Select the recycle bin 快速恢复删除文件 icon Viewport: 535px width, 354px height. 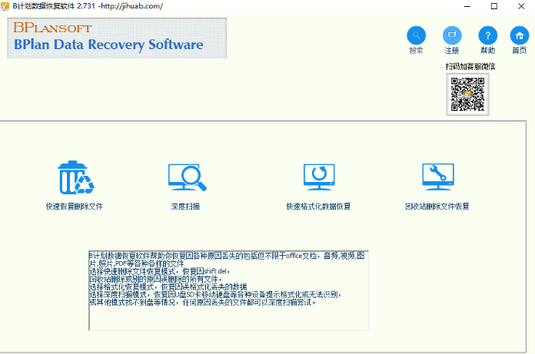(75, 177)
